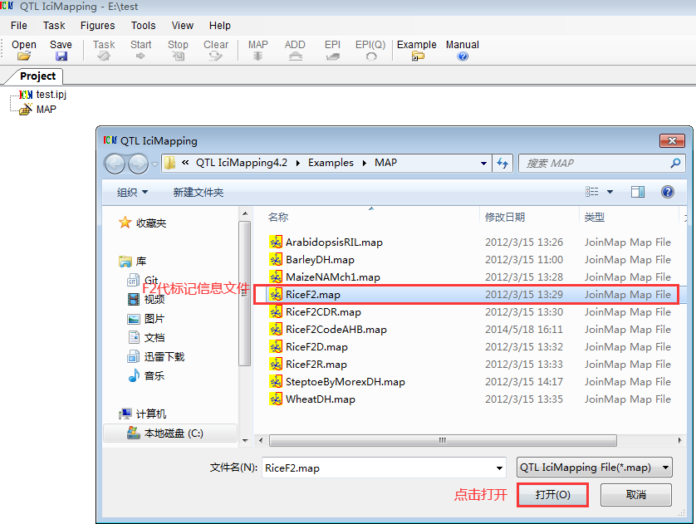Open the Videos (视频) library
The height and width of the screenshot is (524, 696).
click(146, 300)
